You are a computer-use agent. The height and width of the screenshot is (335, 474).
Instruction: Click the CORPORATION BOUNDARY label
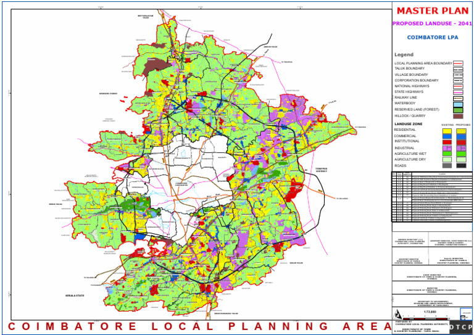click(416, 80)
